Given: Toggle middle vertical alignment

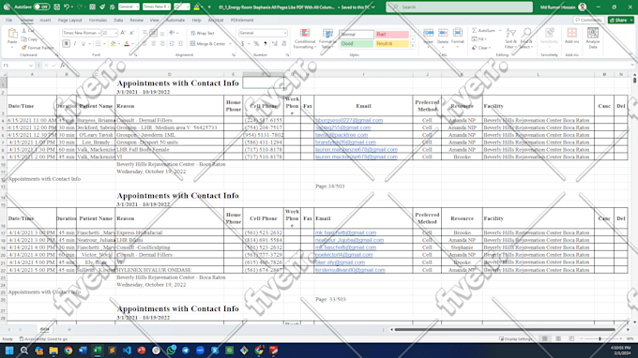Looking at the screenshot, I should pyautogui.click(x=153, y=33).
